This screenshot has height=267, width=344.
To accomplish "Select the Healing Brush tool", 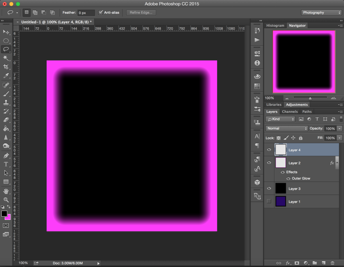I will (x=6, y=85).
